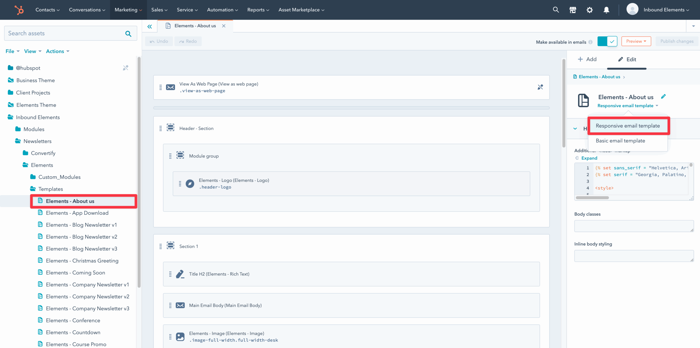Click the Redo button
The width and height of the screenshot is (700, 348).
[188, 41]
